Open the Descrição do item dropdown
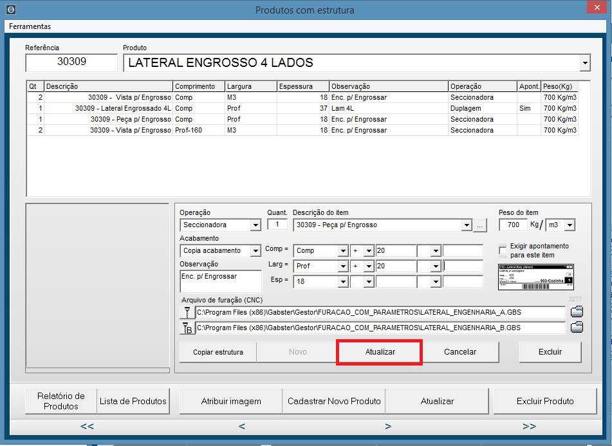This screenshot has height=446, width=612. tap(467, 225)
